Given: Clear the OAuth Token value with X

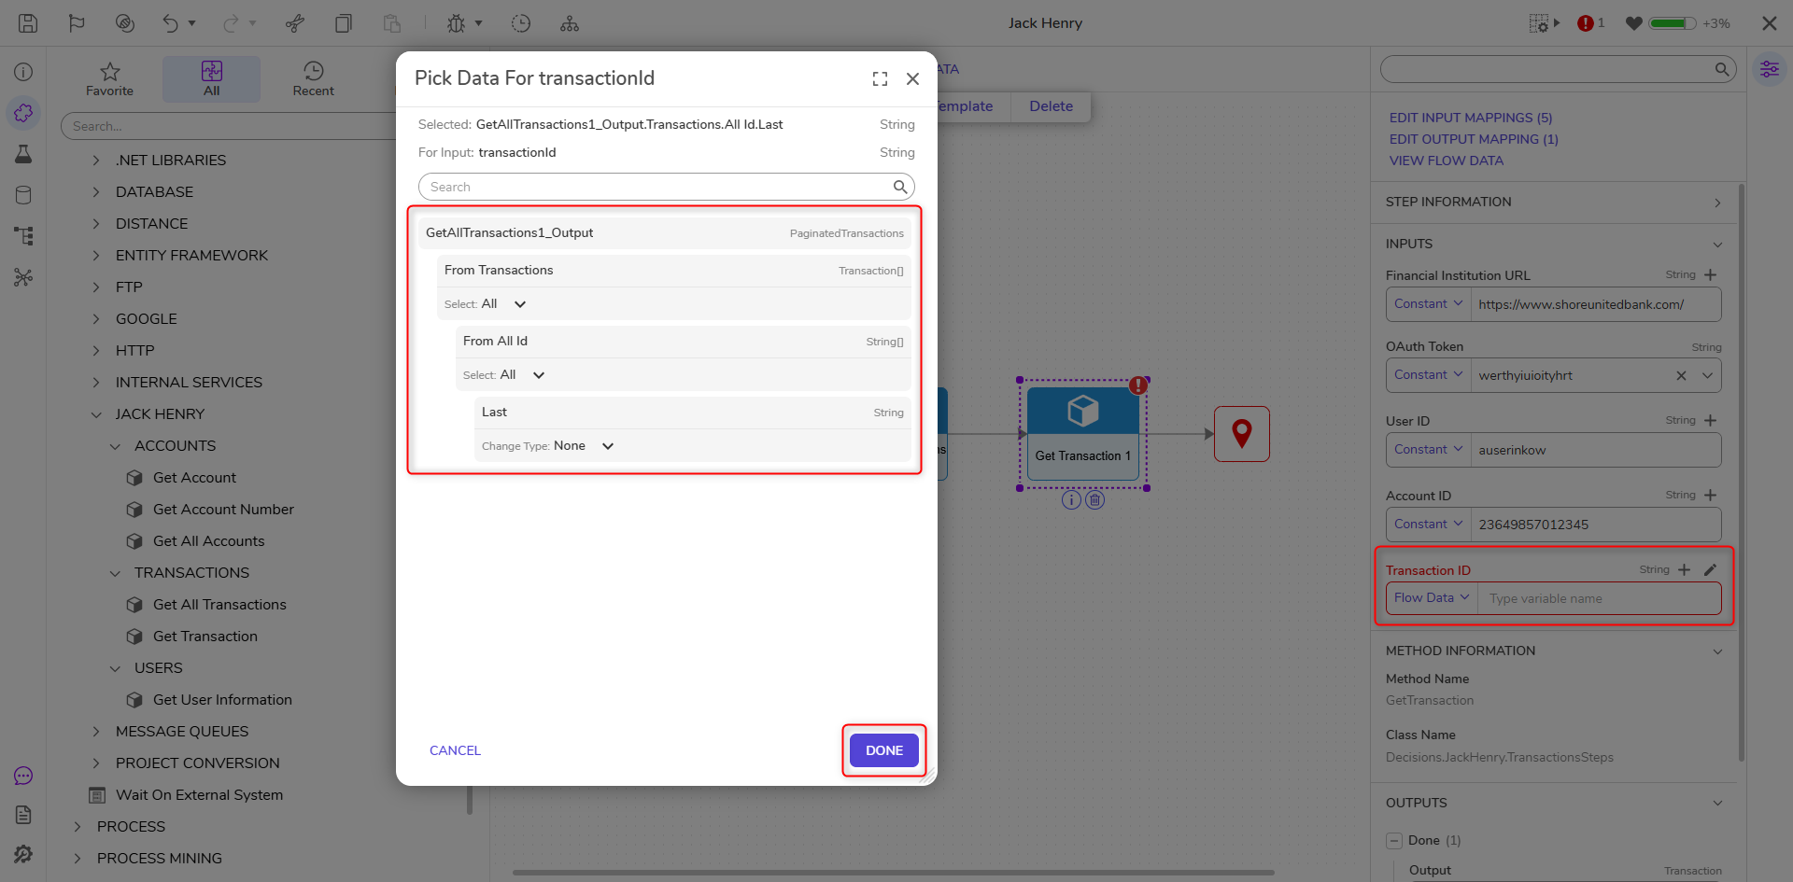Looking at the screenshot, I should pyautogui.click(x=1681, y=376).
